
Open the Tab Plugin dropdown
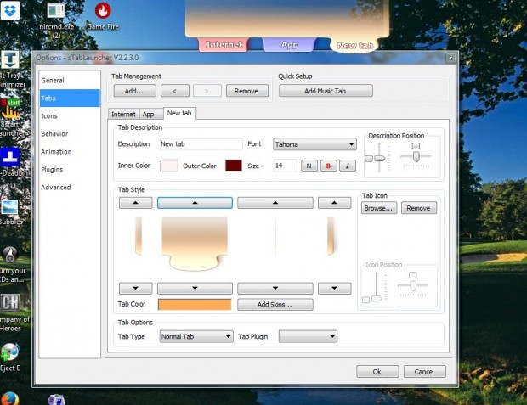308,336
